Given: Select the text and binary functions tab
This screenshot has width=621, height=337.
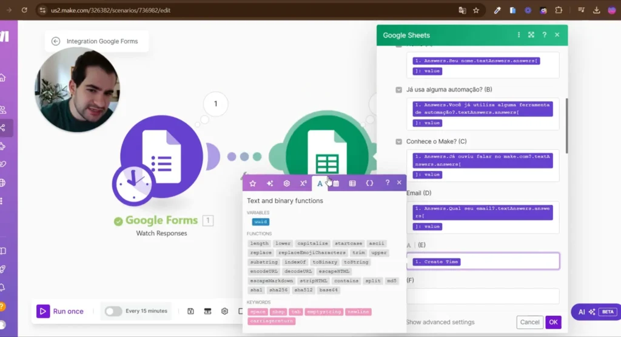Looking at the screenshot, I should click(x=320, y=184).
